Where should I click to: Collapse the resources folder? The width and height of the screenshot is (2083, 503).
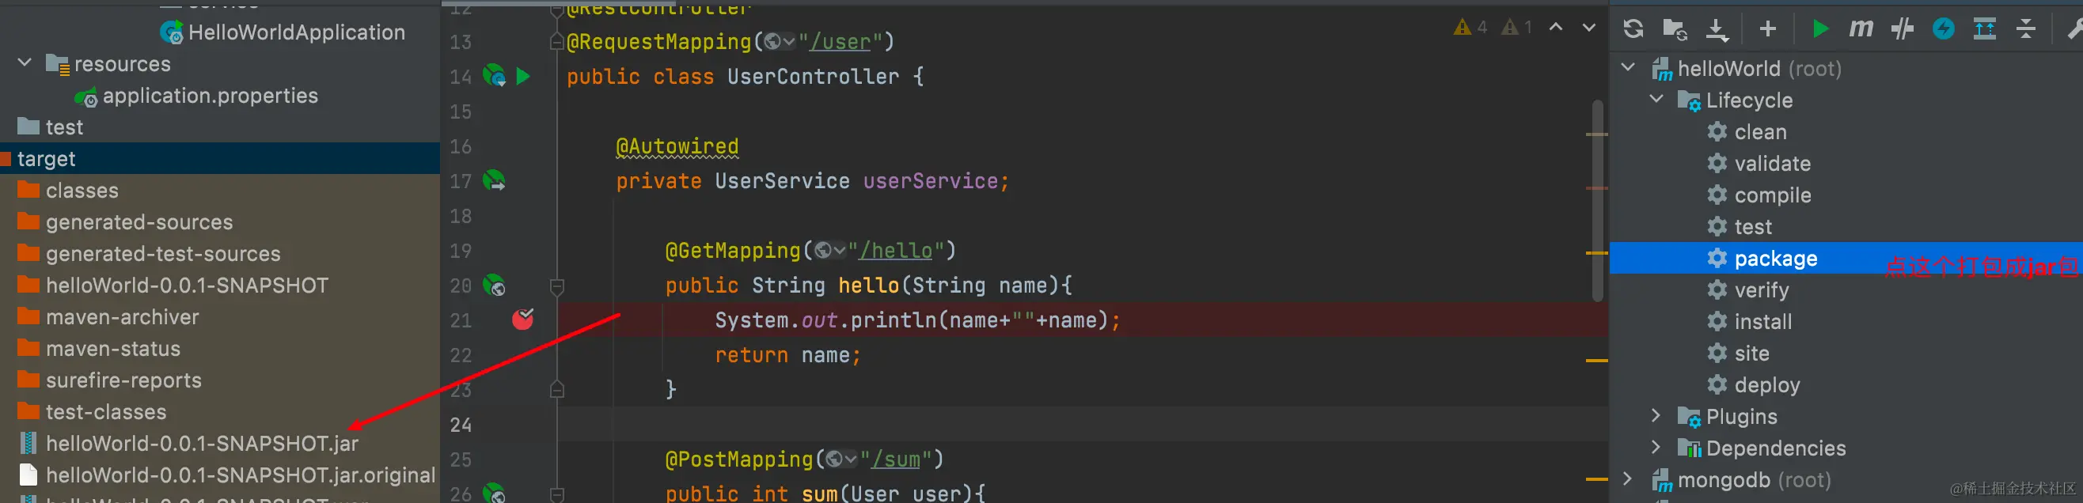pyautogui.click(x=25, y=62)
